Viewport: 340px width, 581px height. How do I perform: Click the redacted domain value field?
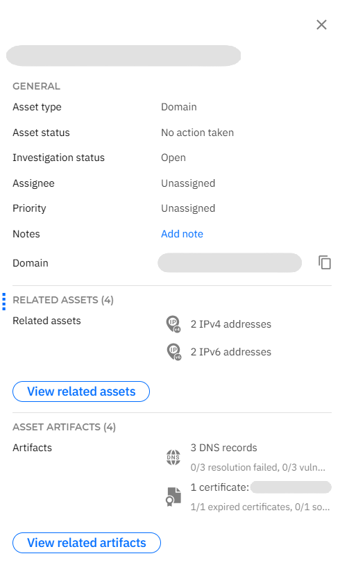point(230,262)
